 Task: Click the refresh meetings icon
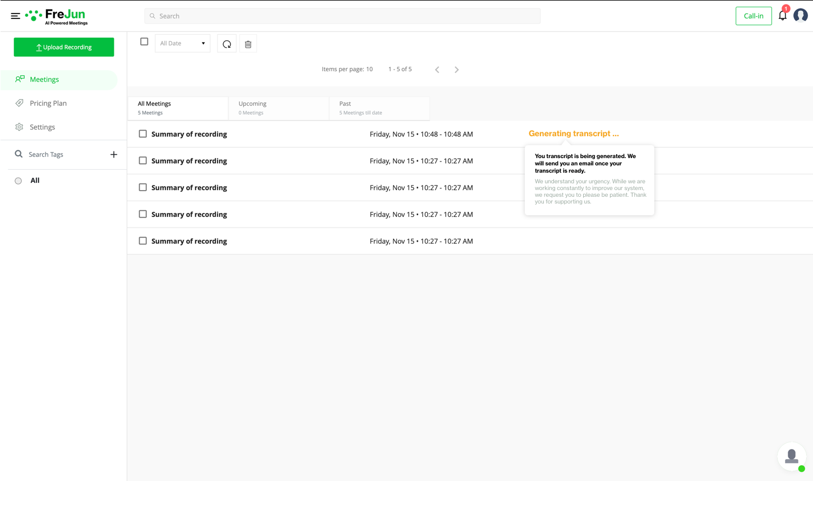227,44
